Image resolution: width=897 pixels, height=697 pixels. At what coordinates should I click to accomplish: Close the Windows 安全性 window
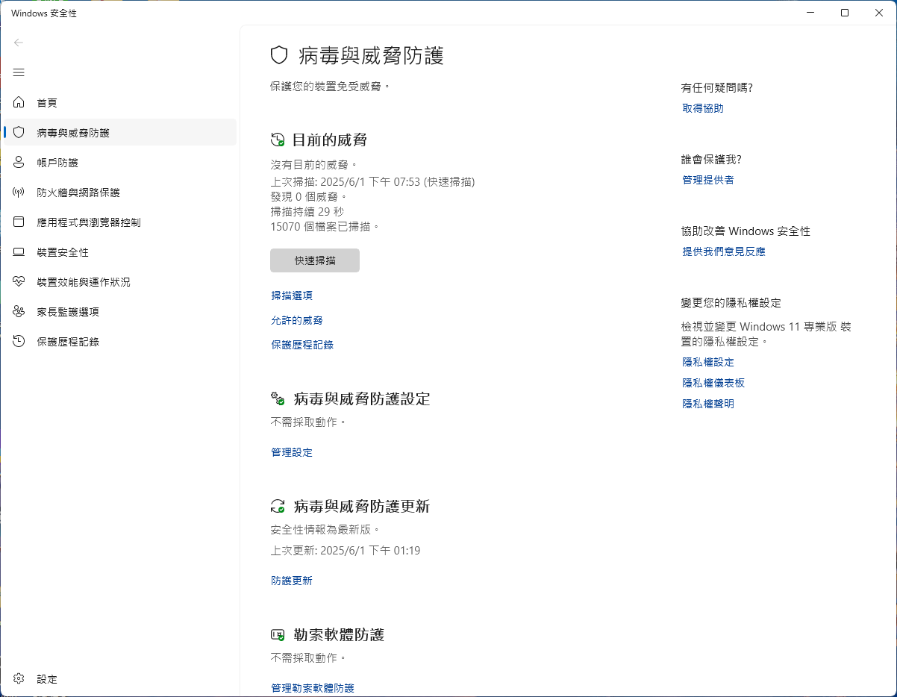tap(879, 13)
